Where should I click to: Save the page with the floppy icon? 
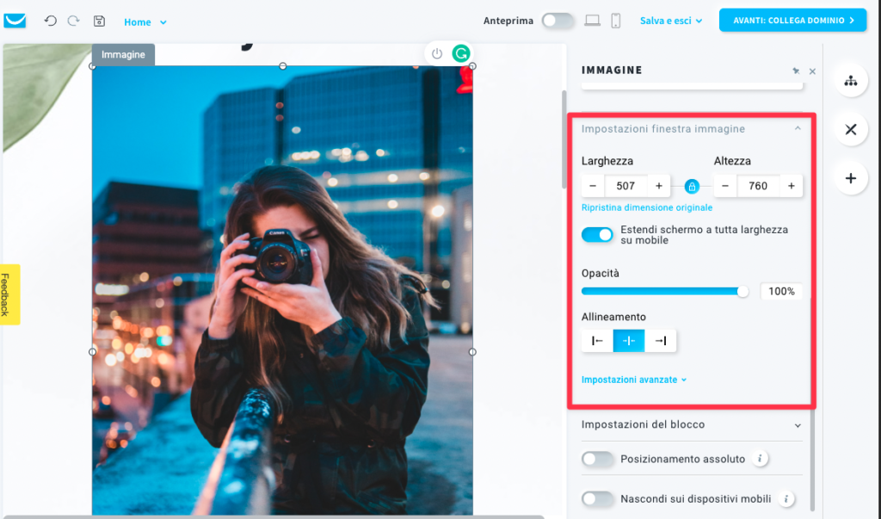point(99,21)
